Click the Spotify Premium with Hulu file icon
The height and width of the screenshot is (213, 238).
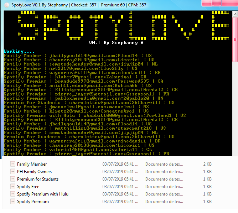(x=13, y=194)
